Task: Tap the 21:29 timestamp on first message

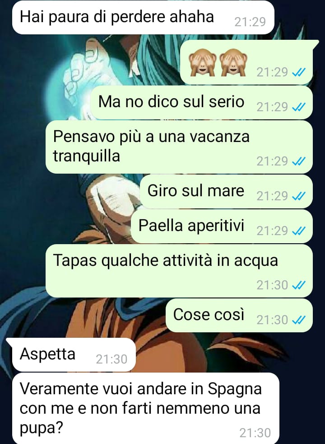Action: [250, 22]
